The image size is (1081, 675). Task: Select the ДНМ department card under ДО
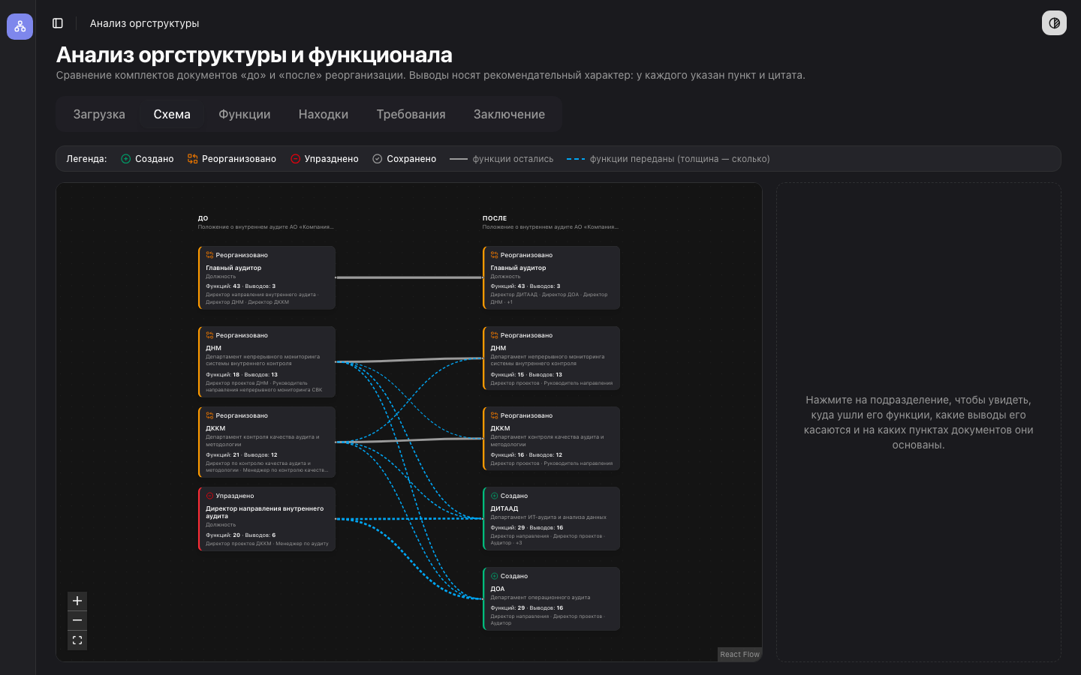266,361
